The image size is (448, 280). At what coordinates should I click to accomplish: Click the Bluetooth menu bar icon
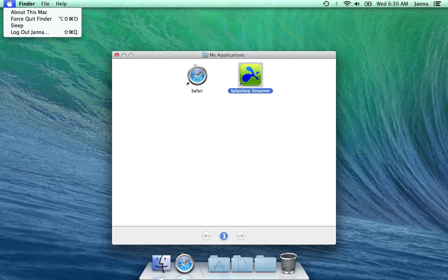coord(336,4)
